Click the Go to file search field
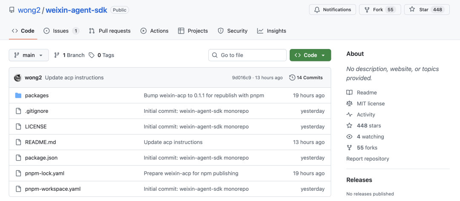 [247, 55]
